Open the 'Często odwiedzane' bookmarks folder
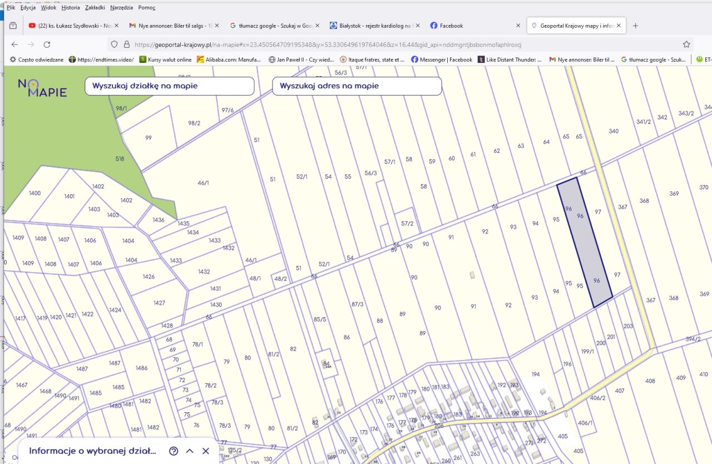712x464 pixels. tap(36, 60)
